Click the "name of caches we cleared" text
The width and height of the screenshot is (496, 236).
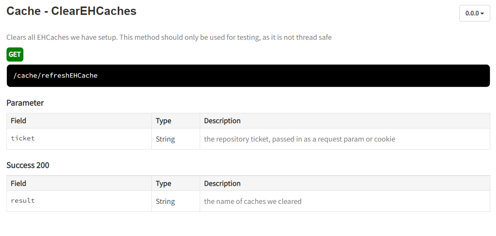(253, 202)
